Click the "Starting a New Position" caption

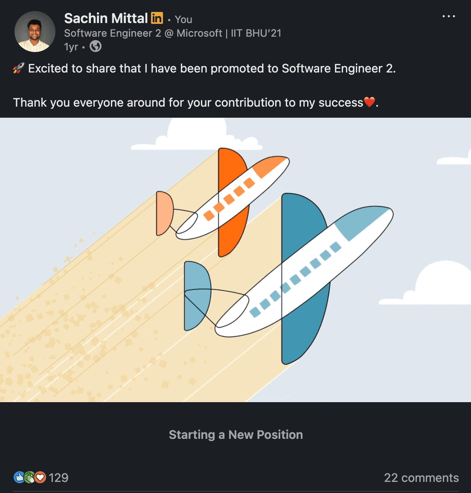tap(235, 435)
